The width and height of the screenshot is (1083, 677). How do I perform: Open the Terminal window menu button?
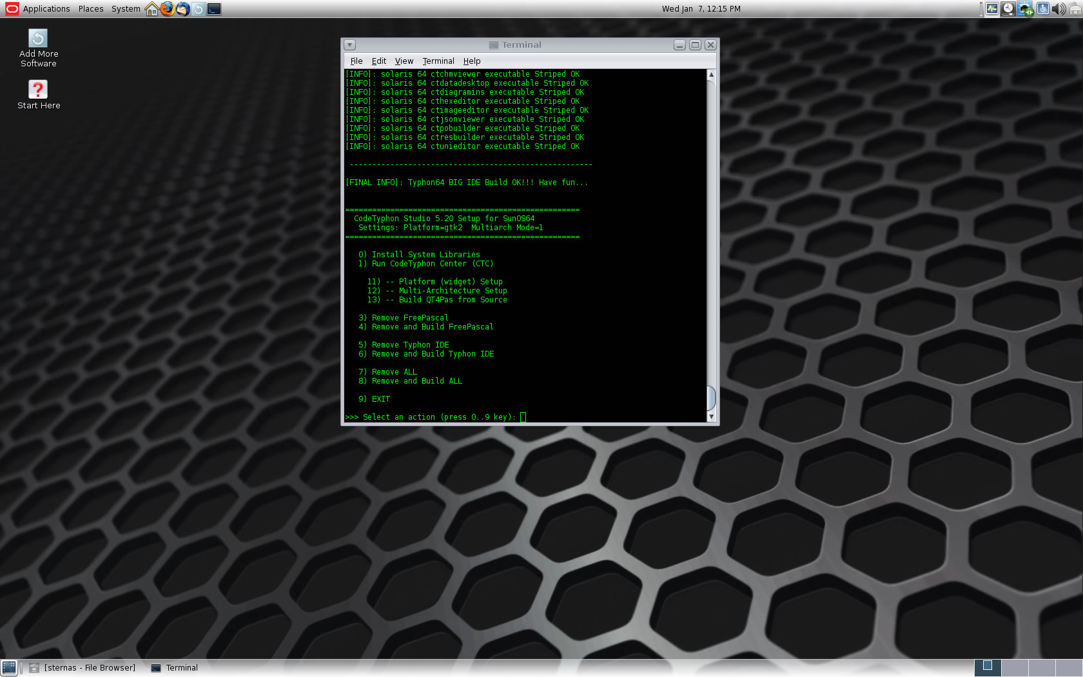(350, 45)
